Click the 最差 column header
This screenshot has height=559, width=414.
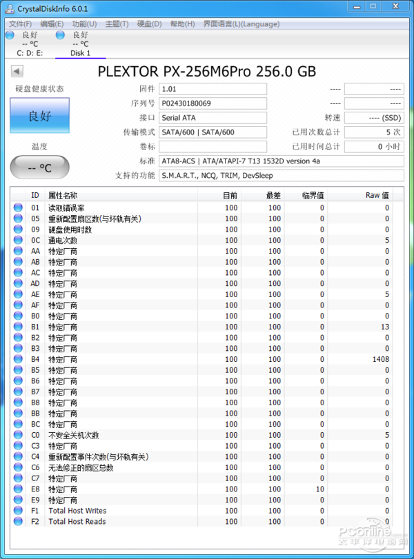pyautogui.click(x=263, y=195)
